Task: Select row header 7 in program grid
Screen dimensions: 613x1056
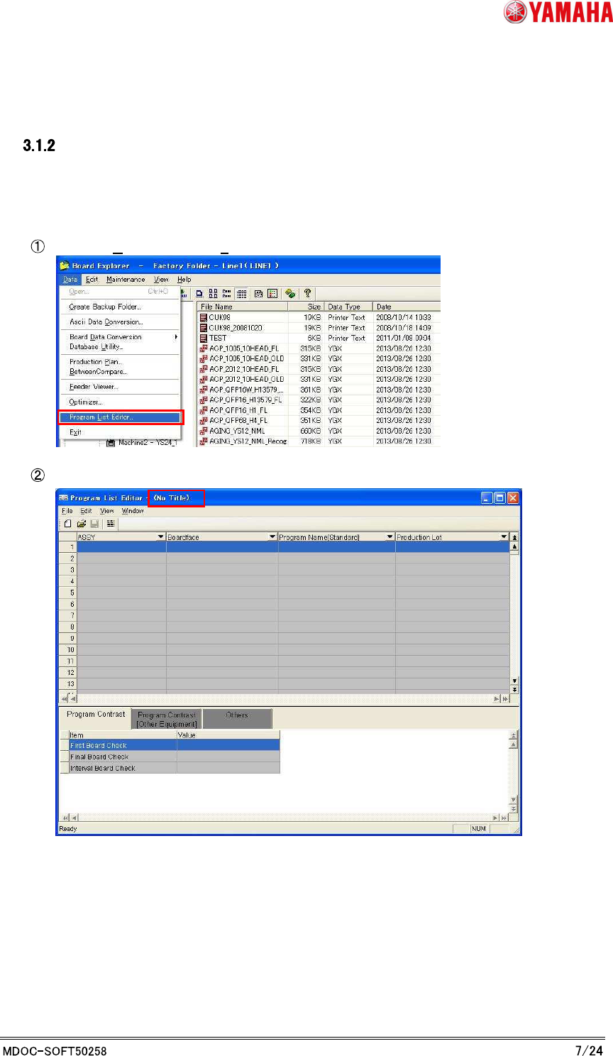Action: click(x=68, y=615)
